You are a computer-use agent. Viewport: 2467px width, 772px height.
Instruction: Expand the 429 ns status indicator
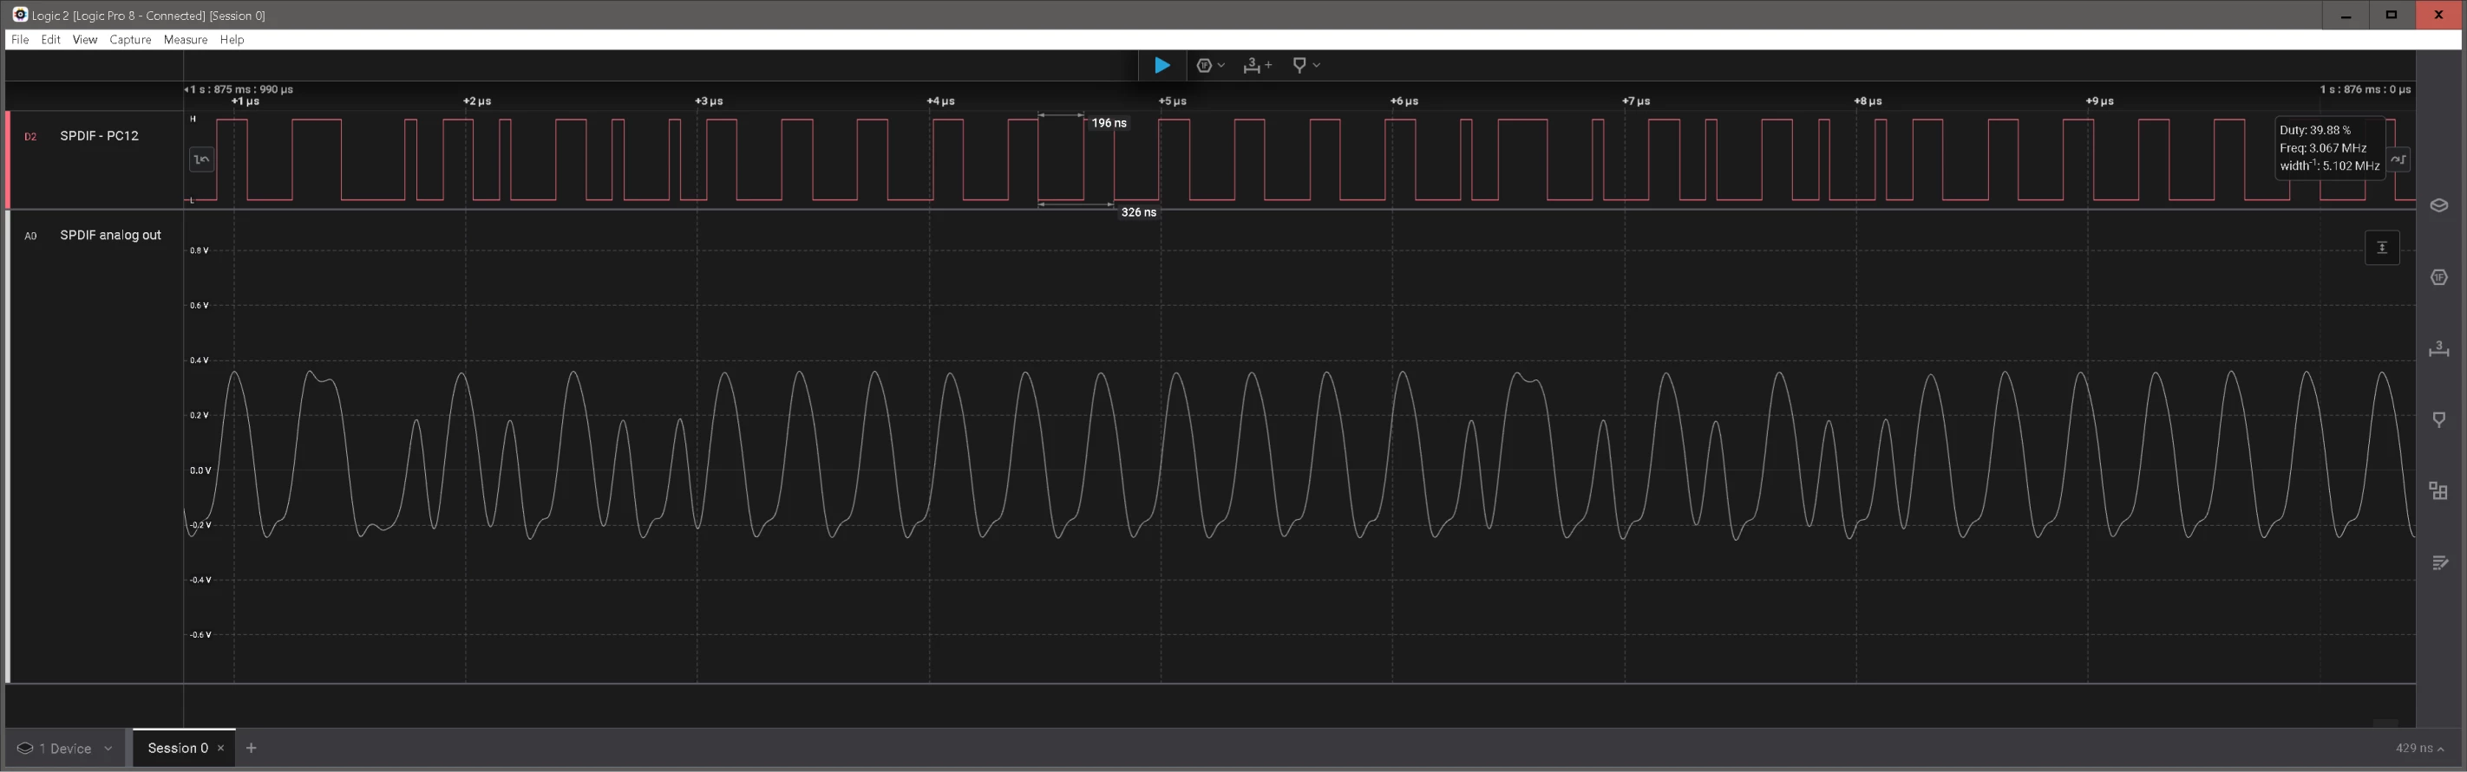coord(2419,748)
